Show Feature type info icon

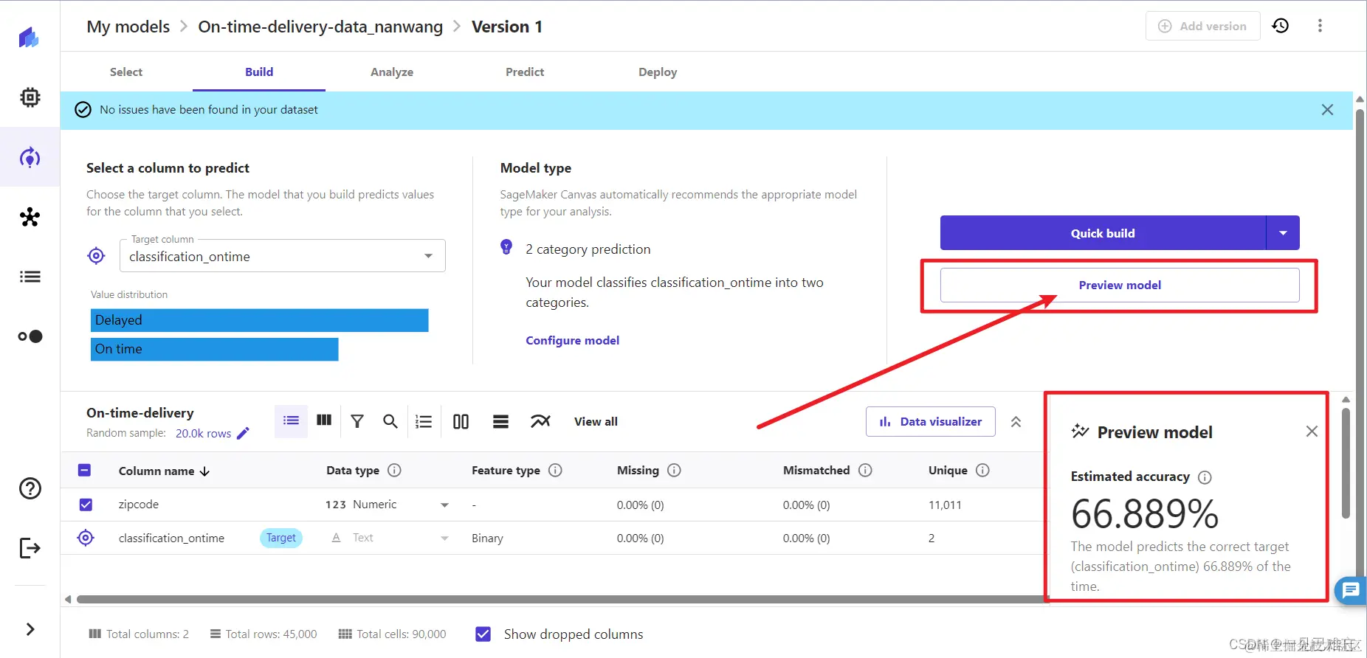point(556,471)
